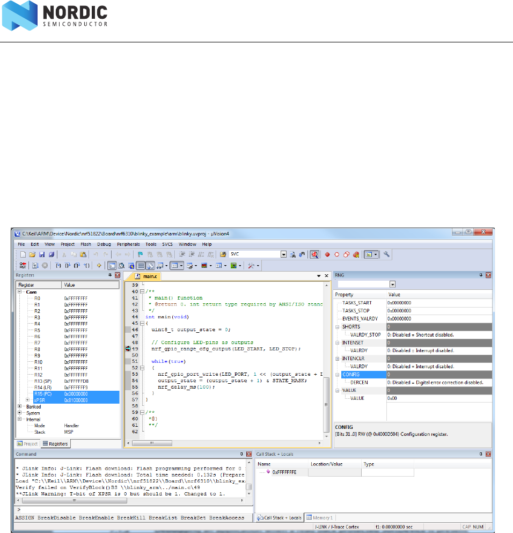Click the Step over icon

click(x=68, y=266)
